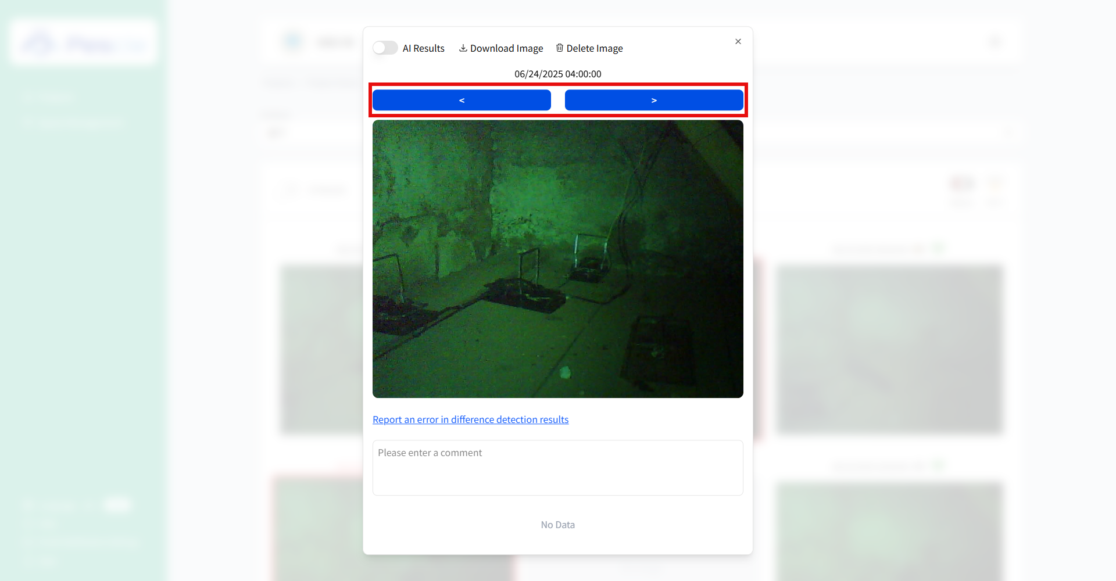Dismiss the dialog using its close icon

click(x=738, y=41)
